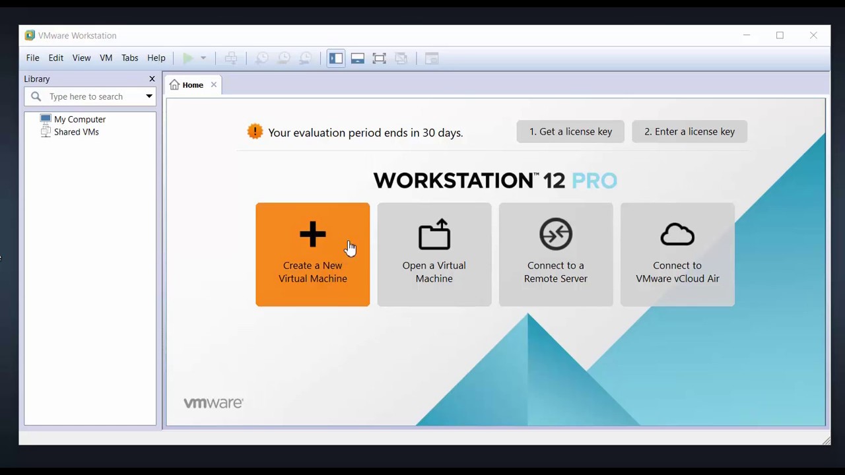Toggle the Show Library sidebar icon
845x475 pixels.
coord(336,58)
